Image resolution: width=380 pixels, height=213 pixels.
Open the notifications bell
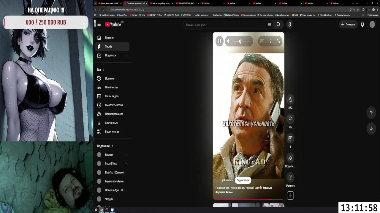point(362,25)
